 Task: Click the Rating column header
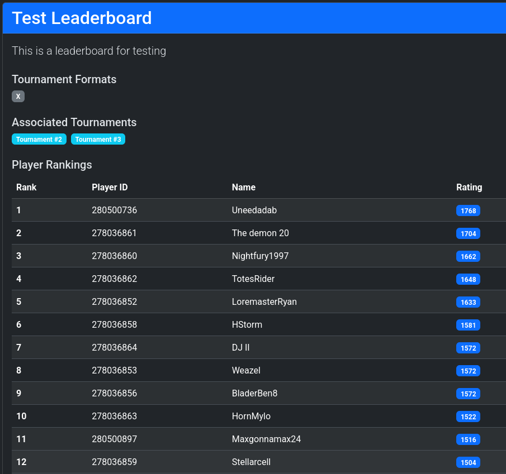coord(469,187)
